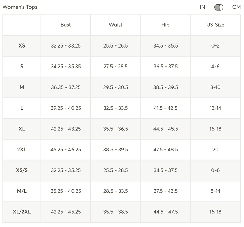Viewport: 244px width, 227px height.
Task: Select the XS/S size row label
Action: [22, 170]
